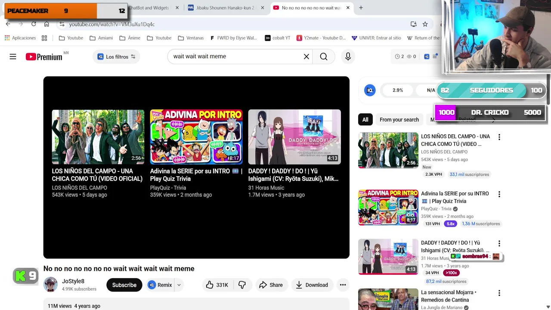The height and width of the screenshot is (310, 551).
Task: Open La sensacional Mojarra video title
Action: point(449,296)
